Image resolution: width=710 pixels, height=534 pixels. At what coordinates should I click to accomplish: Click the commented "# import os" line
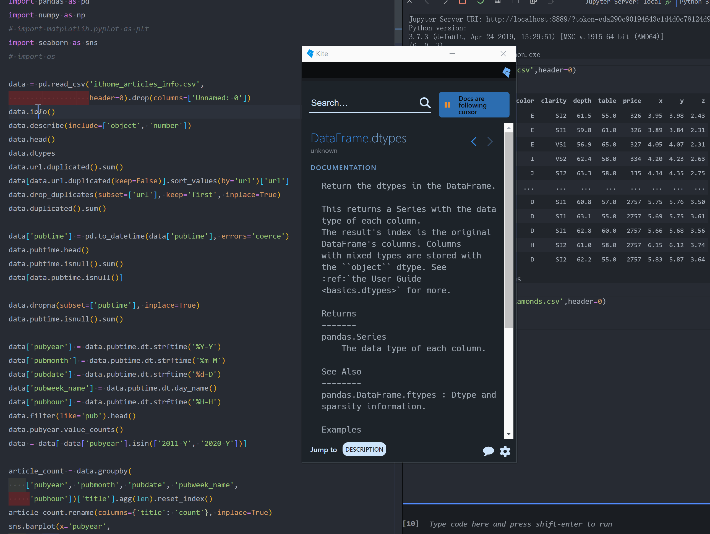point(32,56)
